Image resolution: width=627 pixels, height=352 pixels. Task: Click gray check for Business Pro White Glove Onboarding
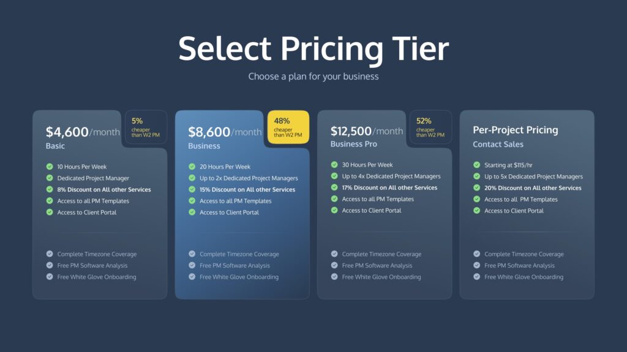(x=334, y=277)
